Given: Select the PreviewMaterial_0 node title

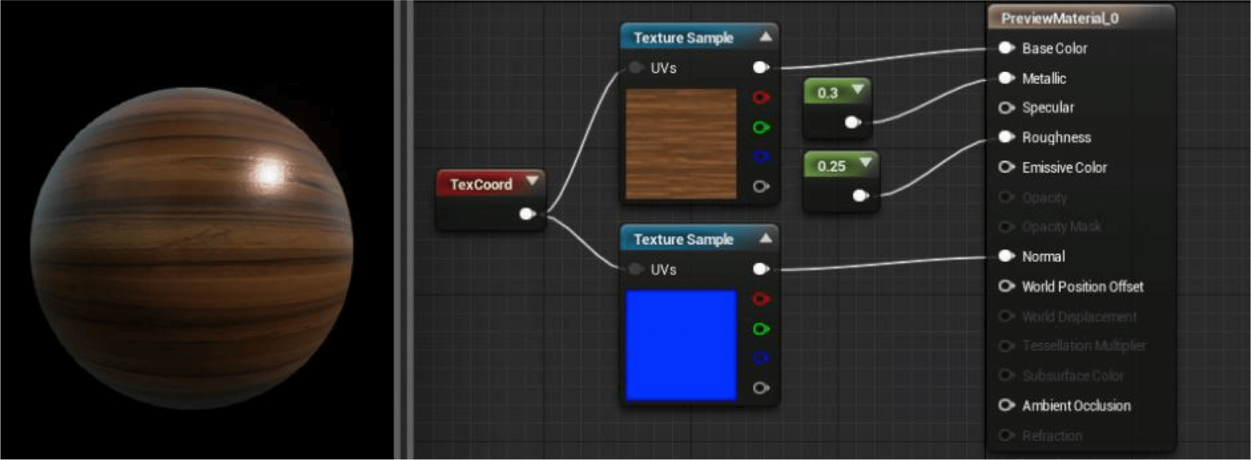Looking at the screenshot, I should click(1059, 18).
